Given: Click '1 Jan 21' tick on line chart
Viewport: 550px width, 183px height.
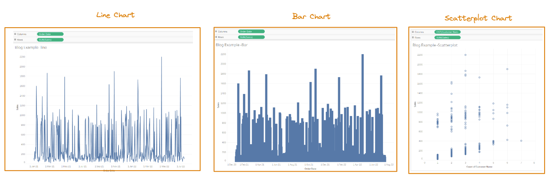Looking at the screenshot, I should point(34,166).
